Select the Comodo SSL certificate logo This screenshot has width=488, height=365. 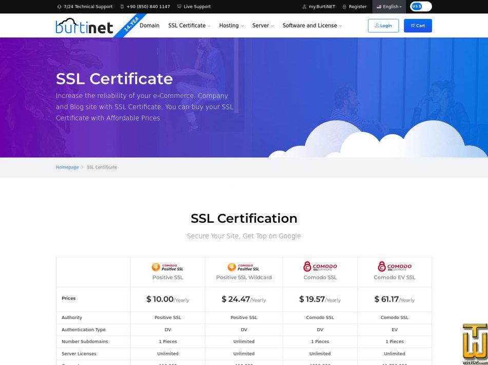319,266
